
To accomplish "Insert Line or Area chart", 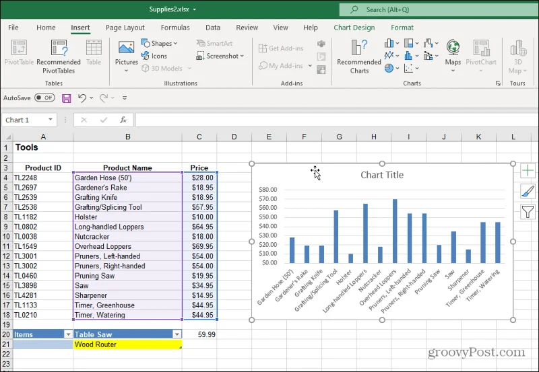I will [x=391, y=56].
